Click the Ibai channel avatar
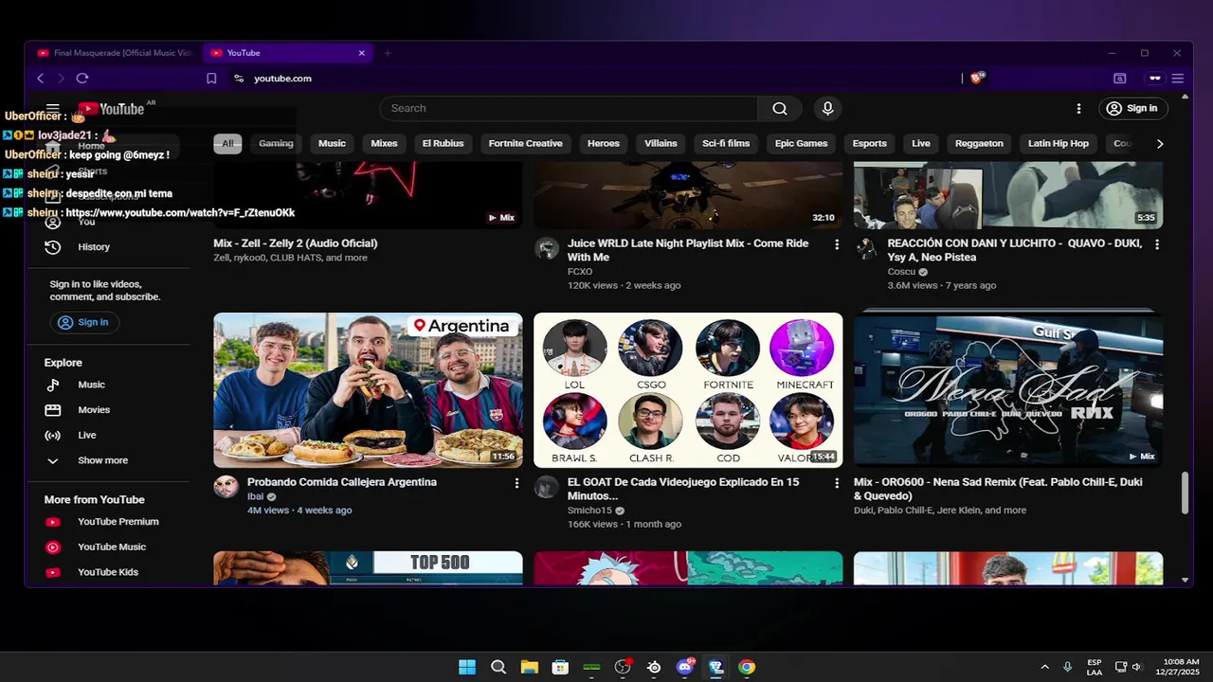The height and width of the screenshot is (682, 1213). [226, 487]
